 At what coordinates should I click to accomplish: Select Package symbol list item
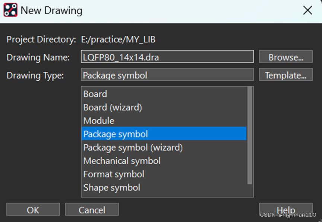tap(116, 134)
